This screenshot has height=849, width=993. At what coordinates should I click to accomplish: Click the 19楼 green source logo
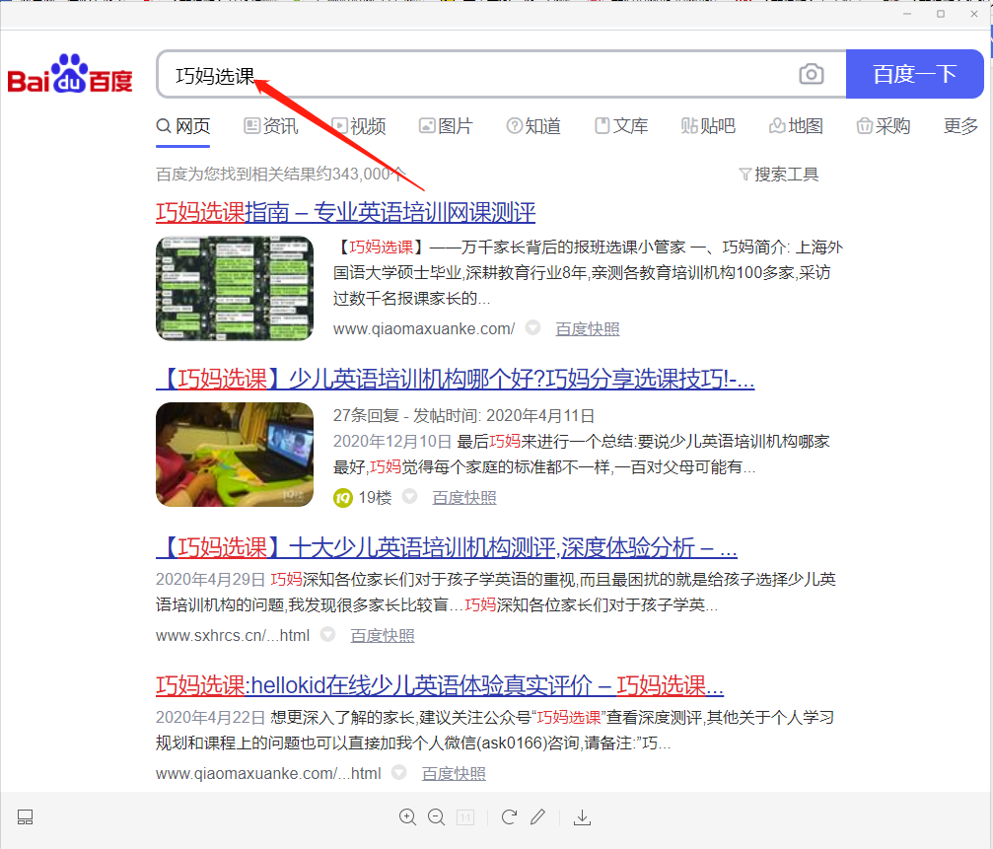tap(342, 498)
